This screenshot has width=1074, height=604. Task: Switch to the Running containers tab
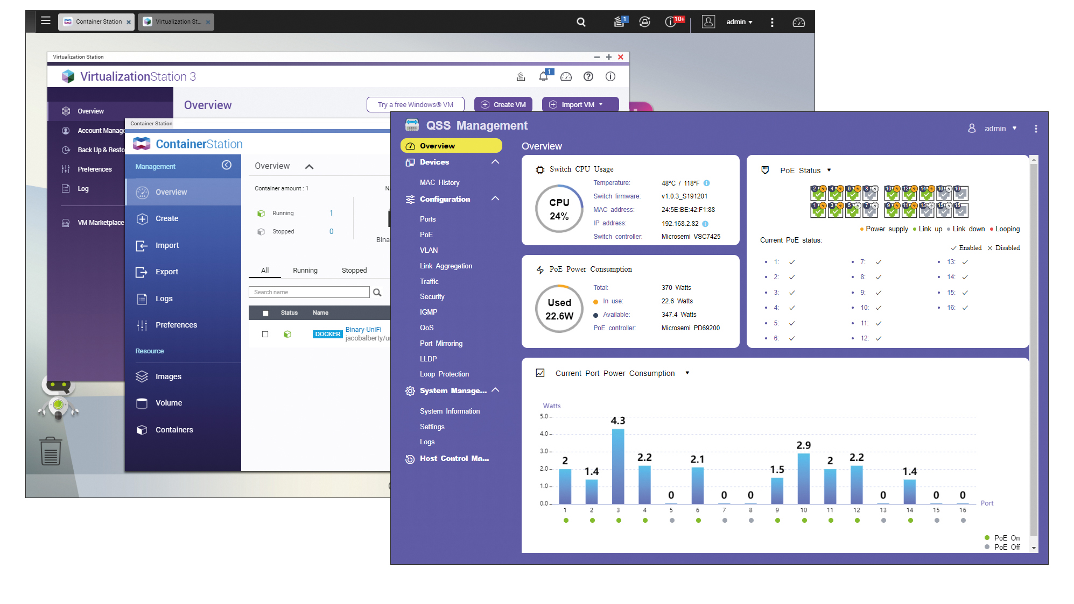coord(305,270)
